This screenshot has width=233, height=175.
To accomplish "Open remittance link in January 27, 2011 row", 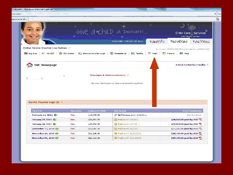I will click(x=184, y=120).
